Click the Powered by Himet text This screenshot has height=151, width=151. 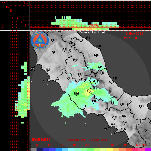coord(92,32)
